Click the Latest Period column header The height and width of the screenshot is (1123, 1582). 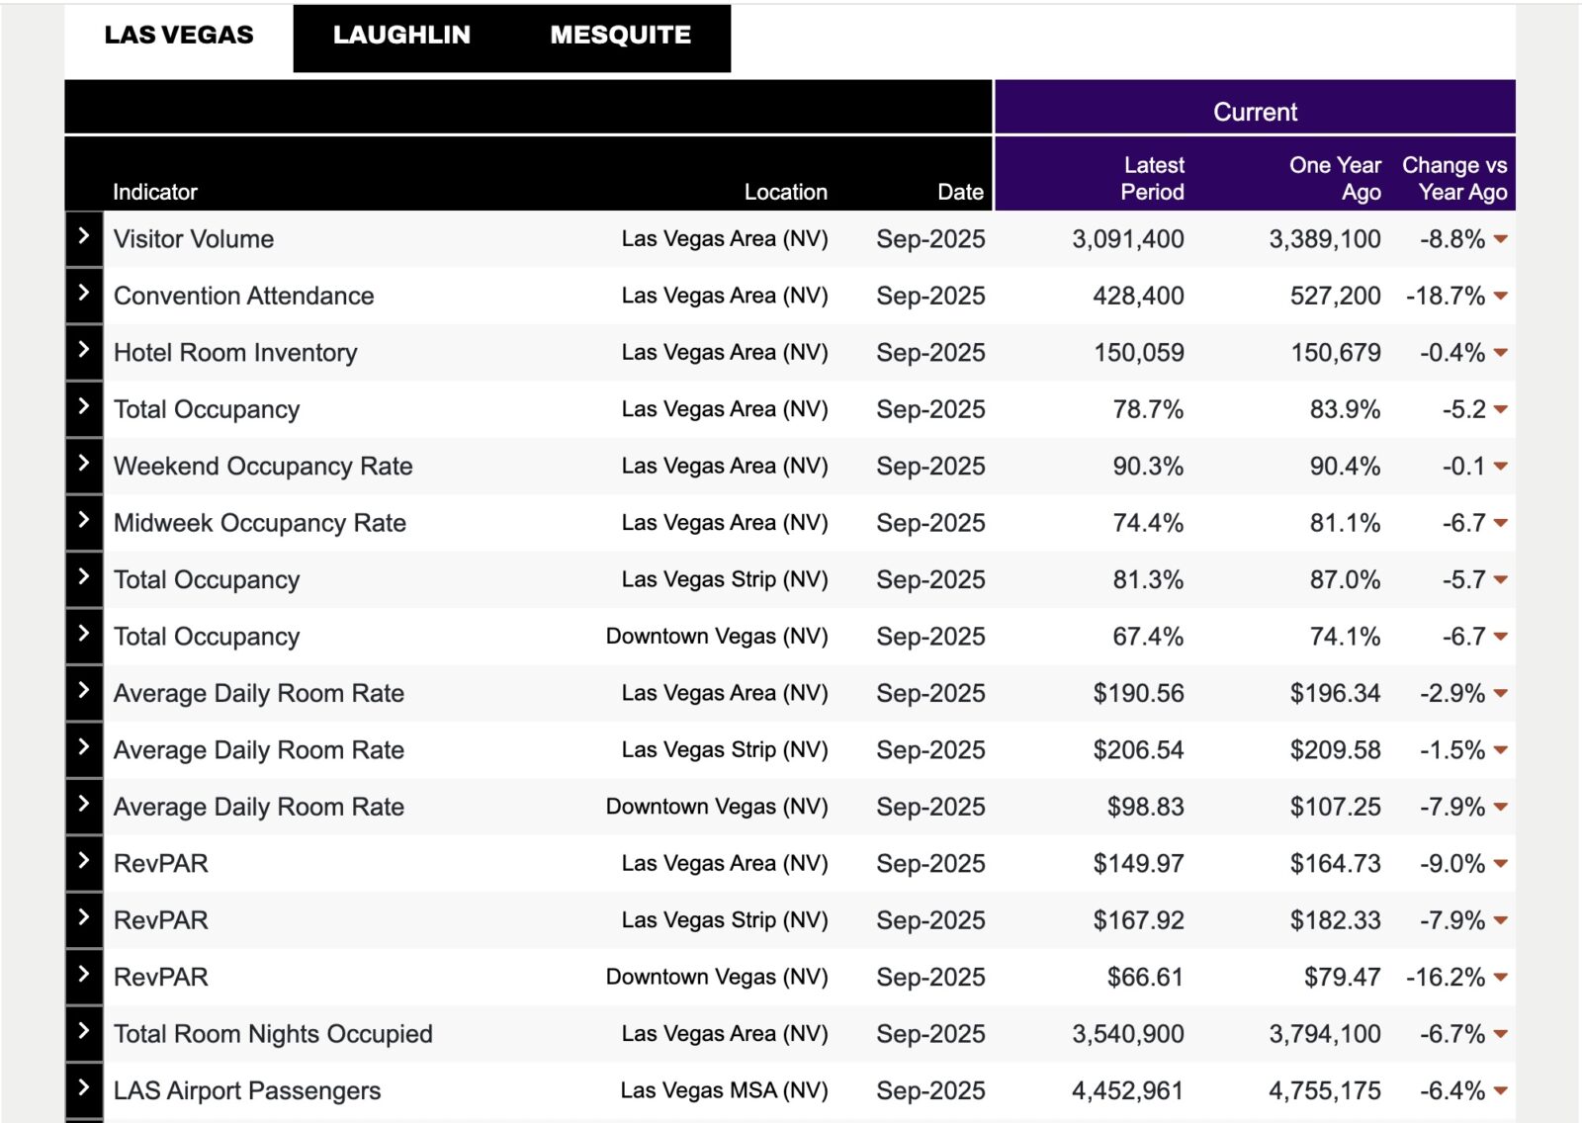1152,179
